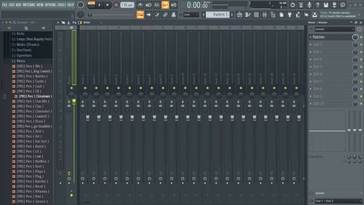This screenshot has height=205, width=364.
Task: Open the Channel rack view icon
Action: 256,15
